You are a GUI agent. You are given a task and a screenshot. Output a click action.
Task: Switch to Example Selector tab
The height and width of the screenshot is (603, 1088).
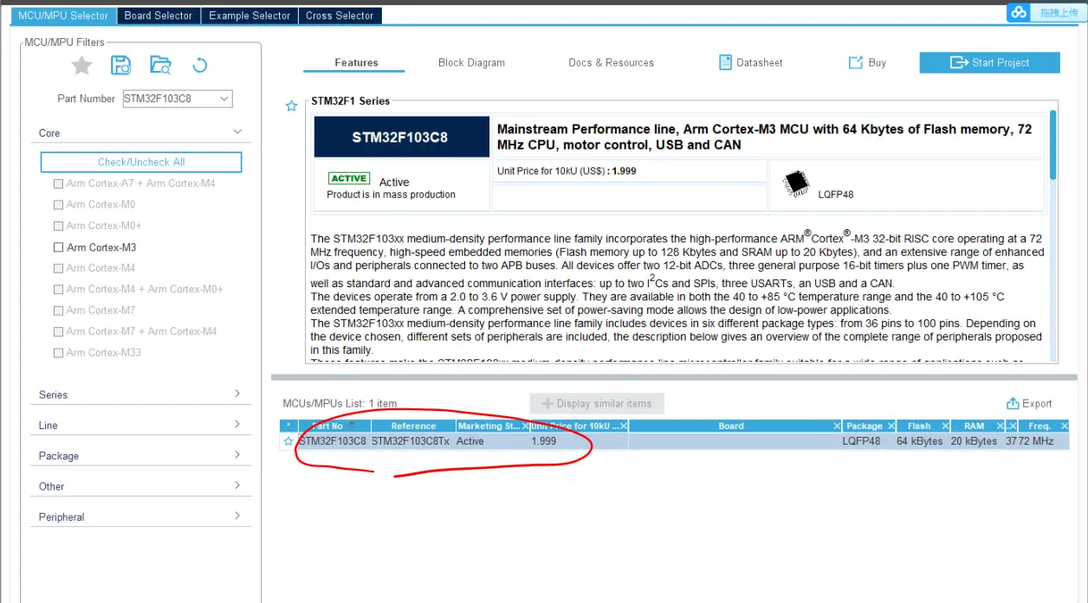(x=249, y=16)
